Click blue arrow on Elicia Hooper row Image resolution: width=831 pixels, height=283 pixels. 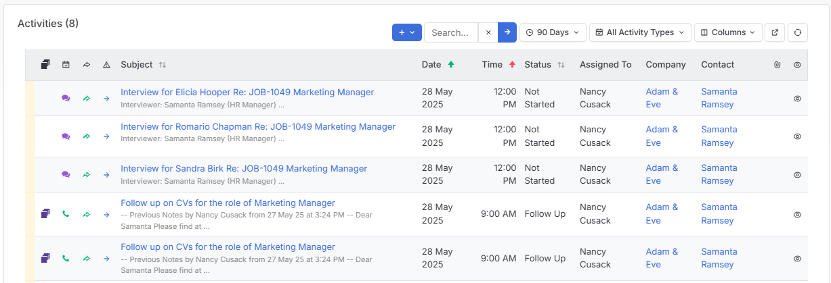click(106, 98)
